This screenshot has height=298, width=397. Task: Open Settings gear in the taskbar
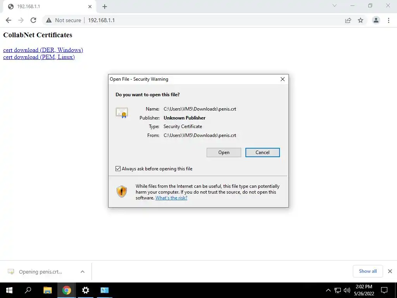click(86, 290)
